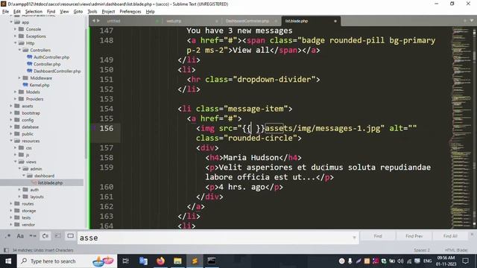Image resolution: width=477 pixels, height=268 pixels.
Task: Open the Find menu
Action: click(51, 12)
